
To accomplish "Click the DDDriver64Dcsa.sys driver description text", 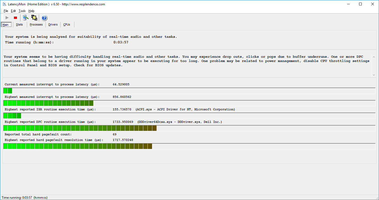I will point(180,122).
